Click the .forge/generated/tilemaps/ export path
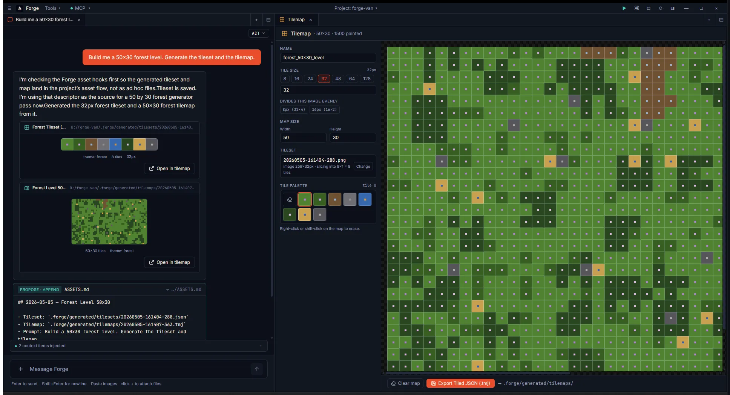Screen dimensions: 730x395 click(538, 383)
